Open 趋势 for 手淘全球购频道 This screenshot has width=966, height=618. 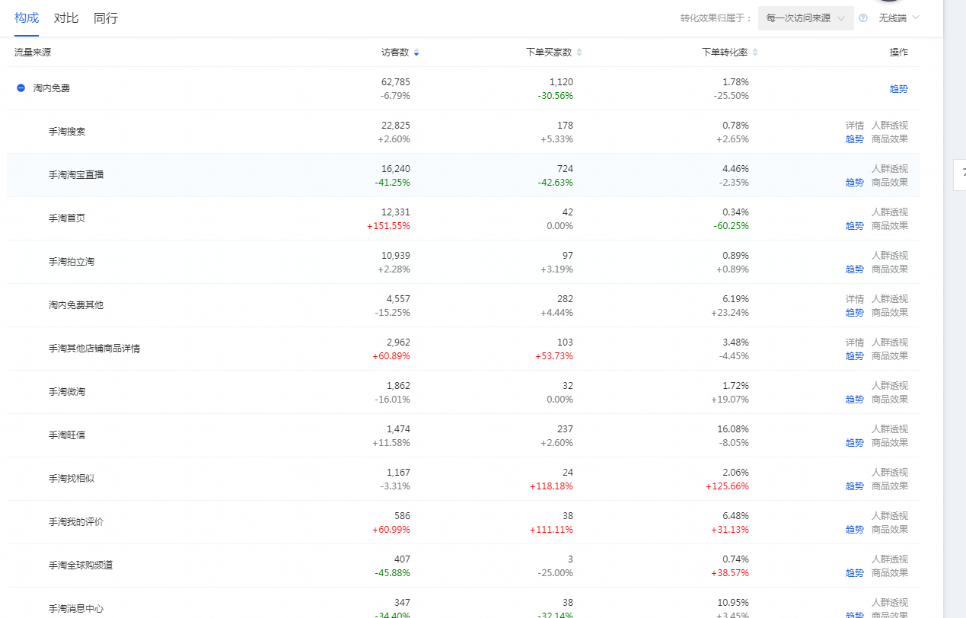click(855, 572)
